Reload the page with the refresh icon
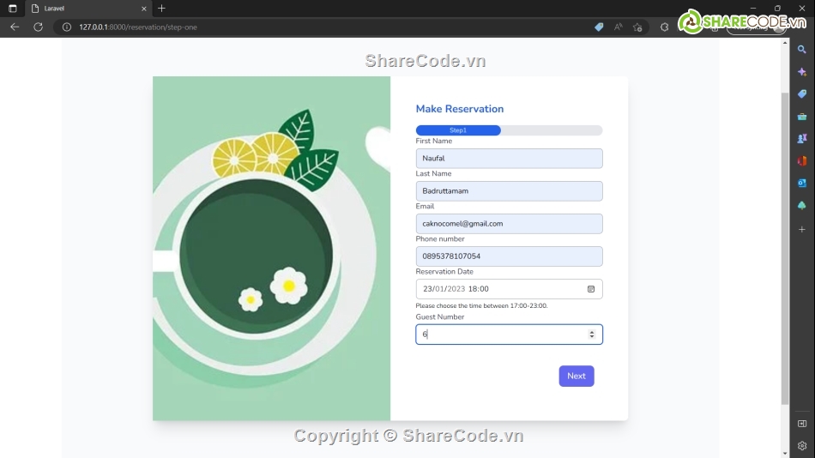The width and height of the screenshot is (815, 458). 38,27
